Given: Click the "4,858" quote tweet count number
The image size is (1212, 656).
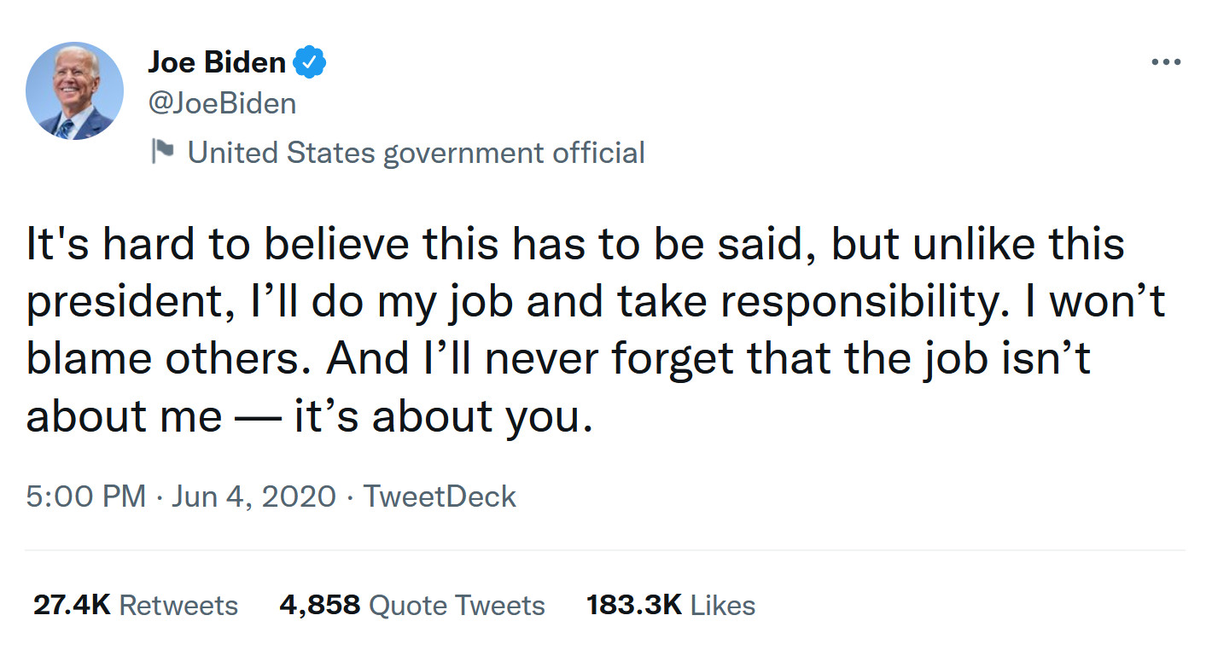Looking at the screenshot, I should click(x=319, y=606).
